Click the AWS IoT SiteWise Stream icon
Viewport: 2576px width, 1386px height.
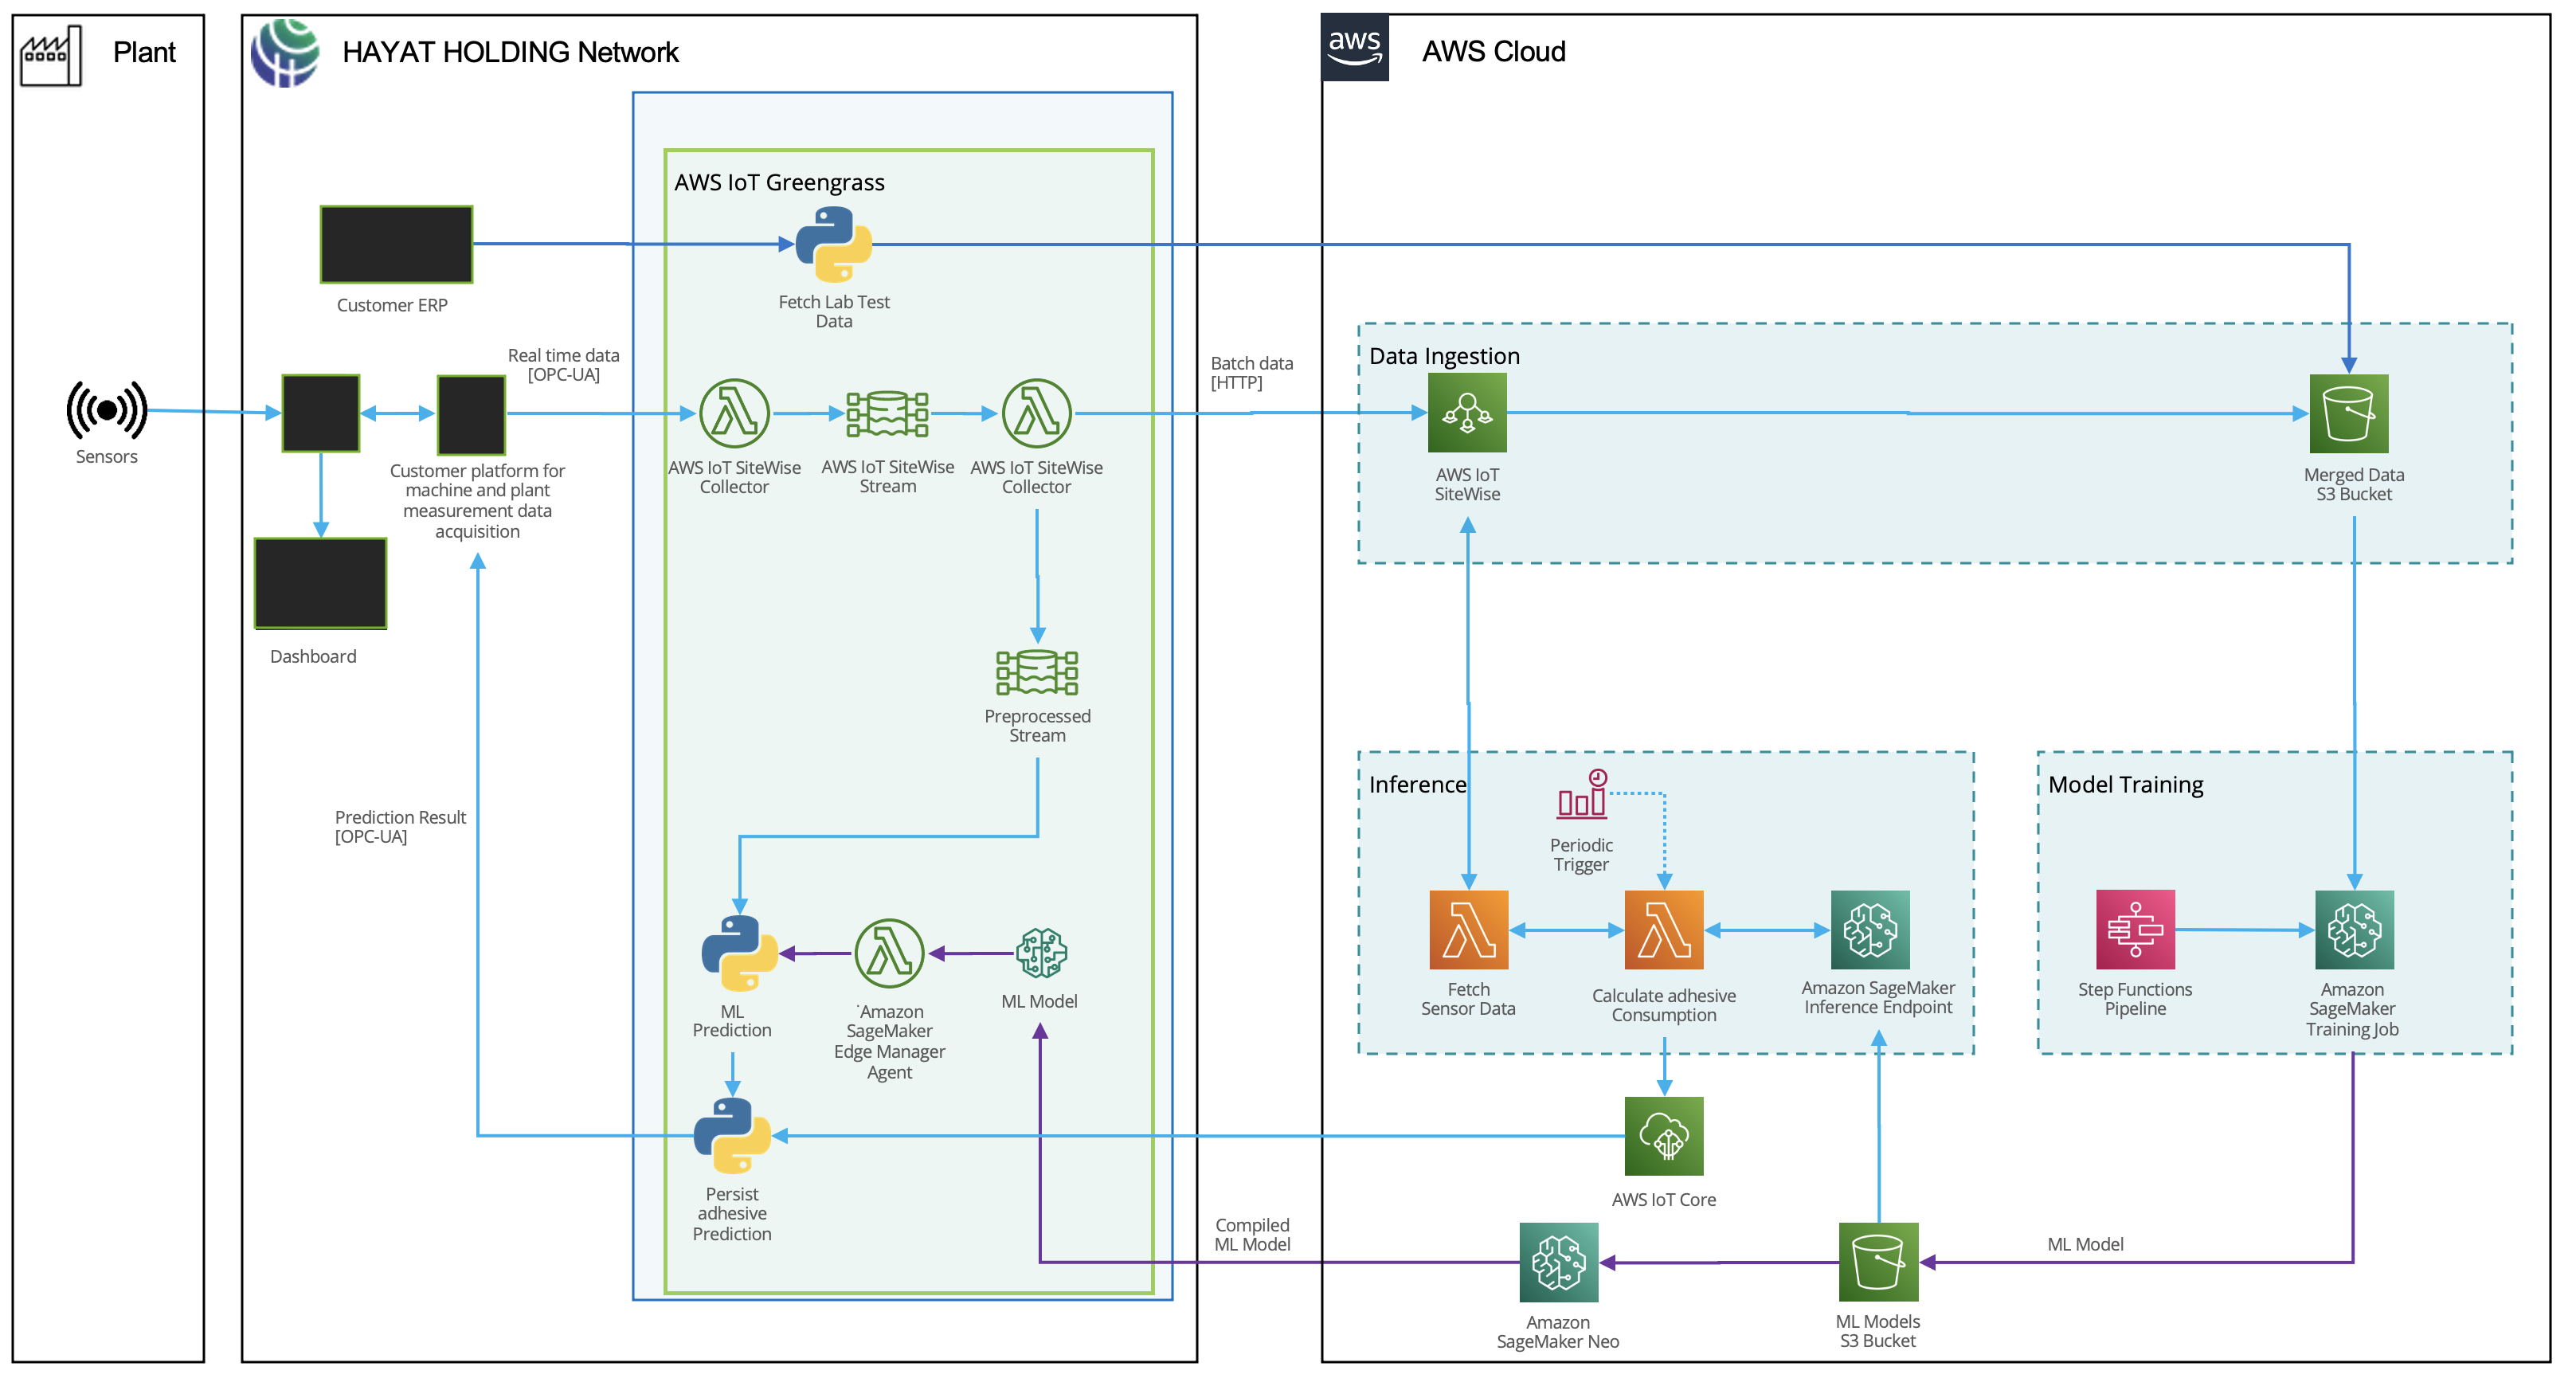point(887,413)
